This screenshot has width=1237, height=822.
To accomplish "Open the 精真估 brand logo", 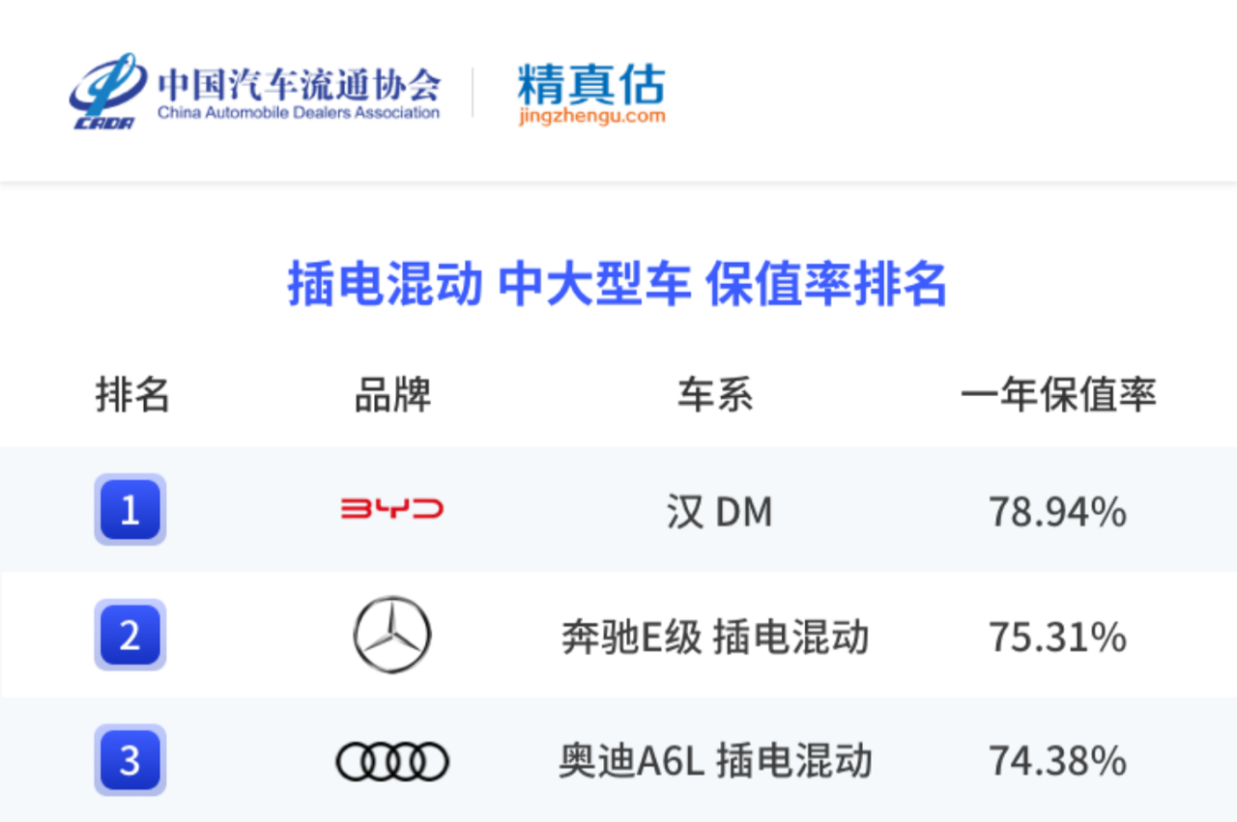I will pos(591,84).
